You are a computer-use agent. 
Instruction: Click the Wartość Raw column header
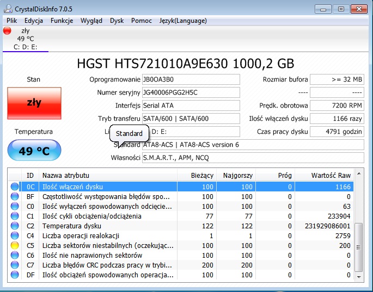click(x=324, y=175)
